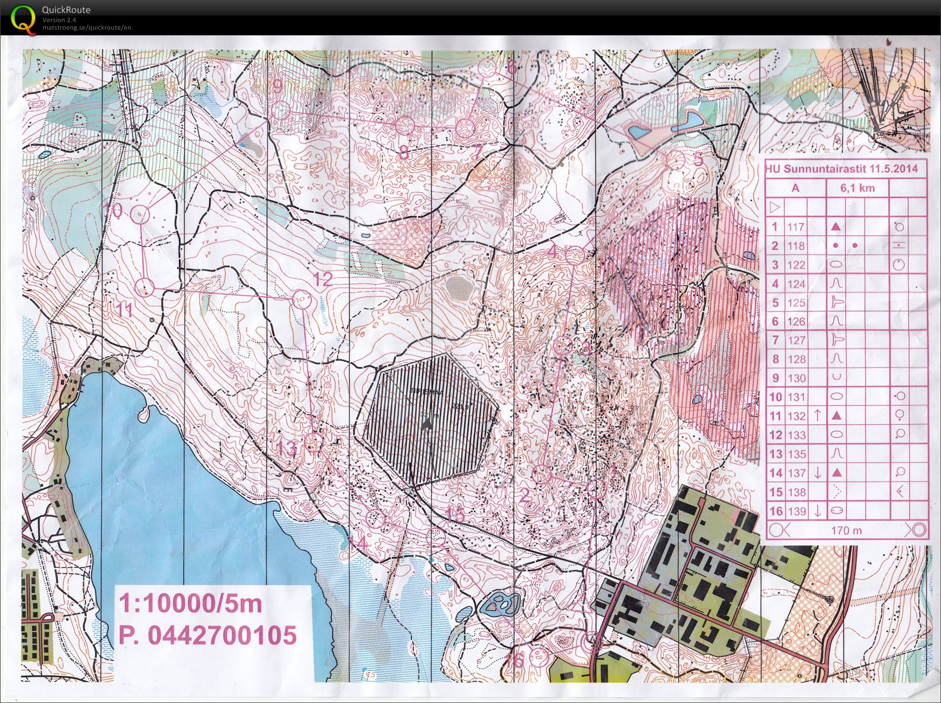Click control circle number 11
This screenshot has height=703, width=941.
click(145, 288)
